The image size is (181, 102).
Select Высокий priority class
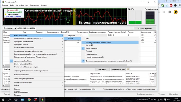pyautogui.click(x=110, y=45)
